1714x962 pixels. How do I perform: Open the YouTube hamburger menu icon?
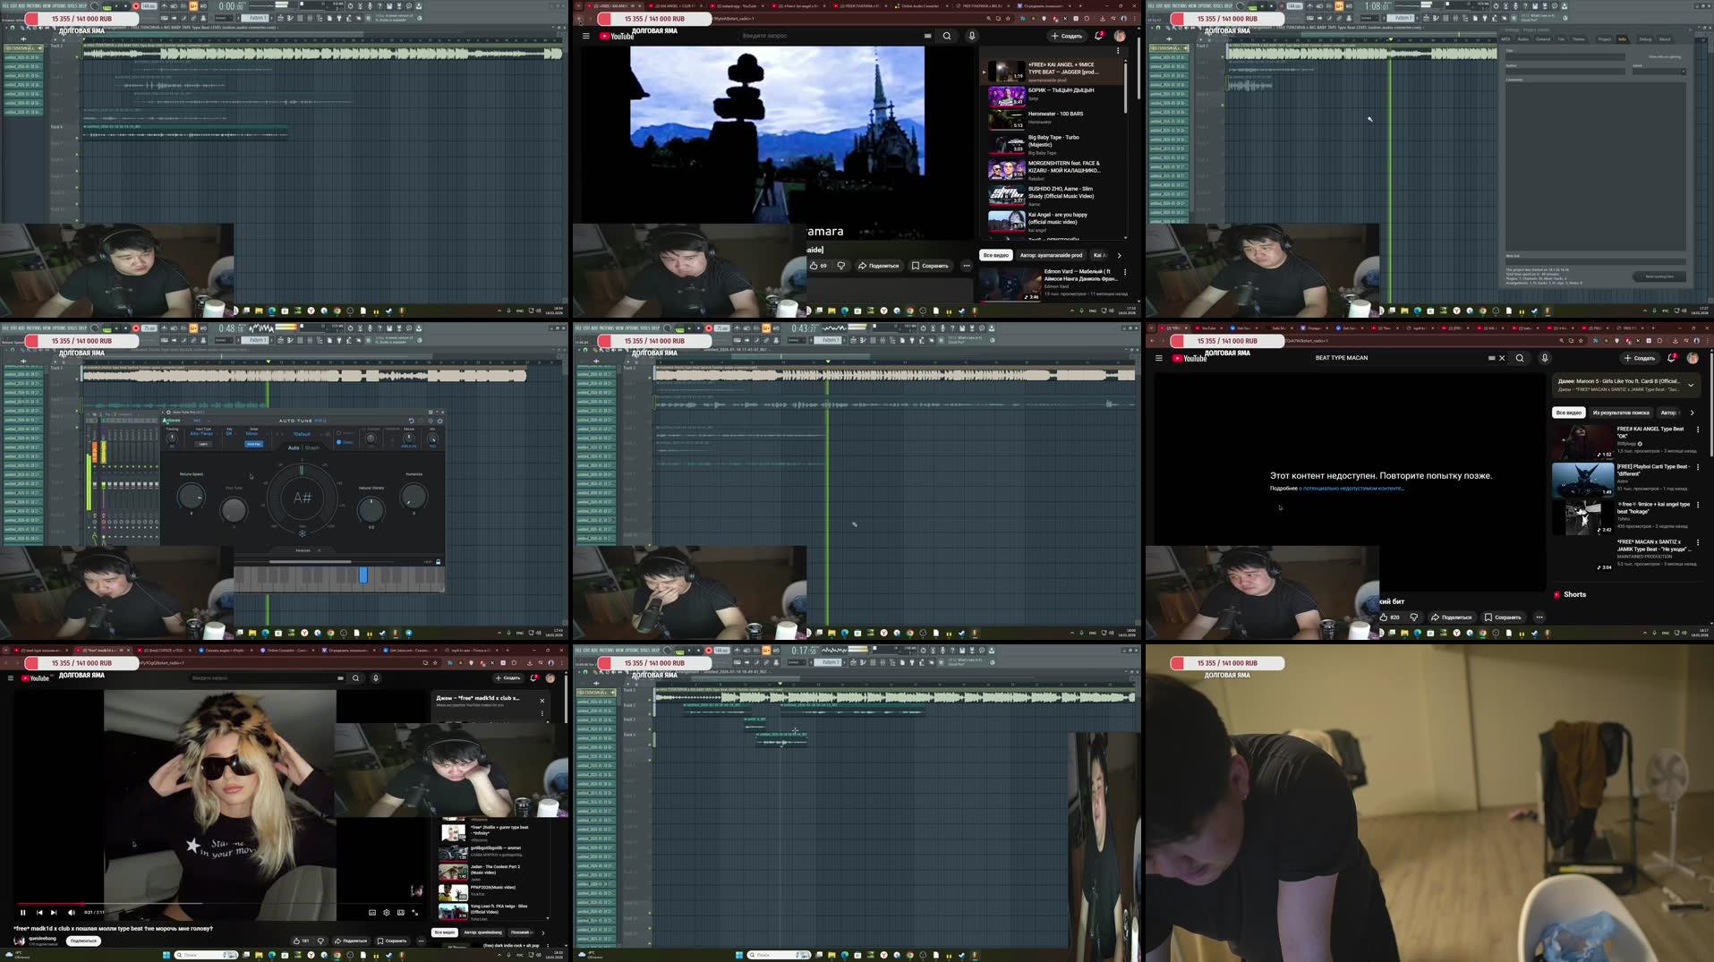(x=586, y=36)
